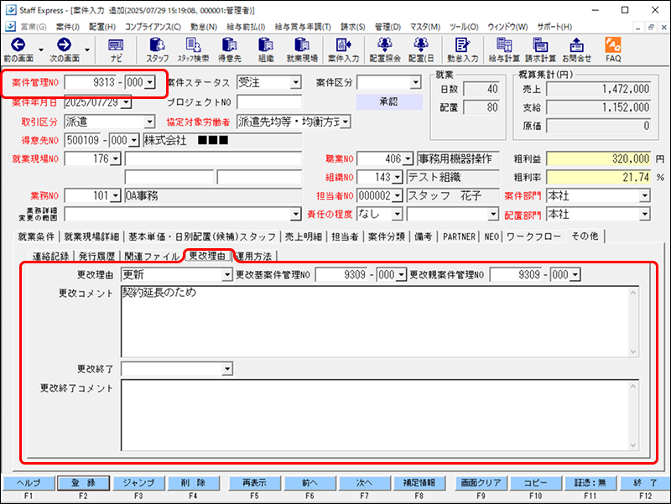The image size is (671, 504).
Task: Open the 職業NO dropdown arrow
Action: (408, 159)
